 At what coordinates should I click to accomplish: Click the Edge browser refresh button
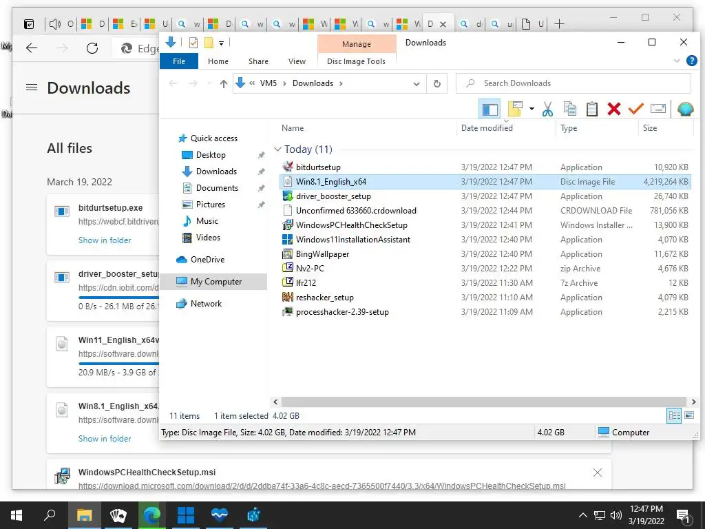pos(92,48)
